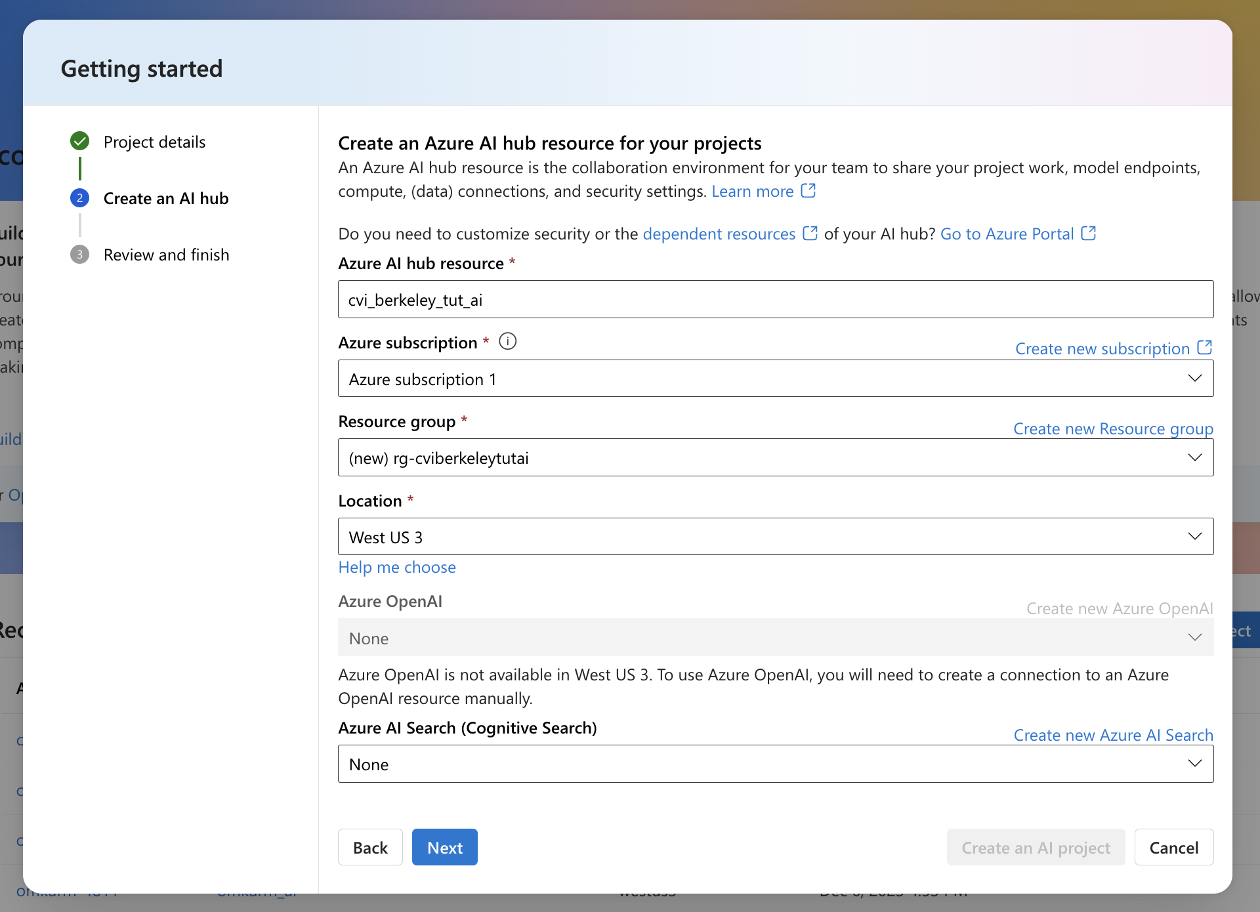1260x912 pixels.
Task: Select the Project details step
Action: pyautogui.click(x=154, y=142)
